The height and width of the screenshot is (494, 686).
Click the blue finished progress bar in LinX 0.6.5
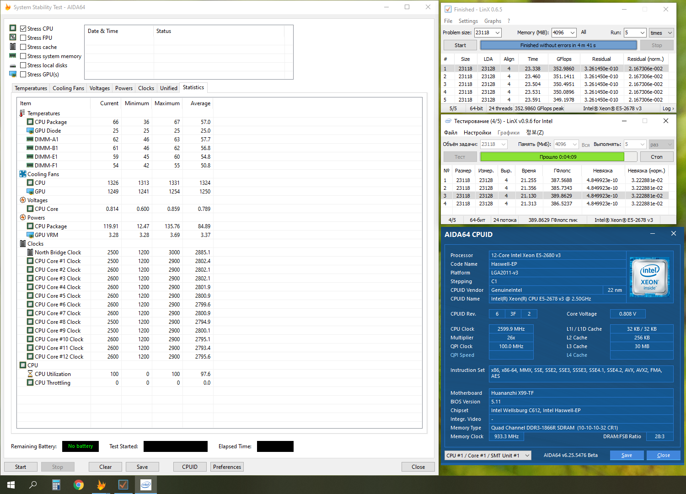[x=558, y=45]
